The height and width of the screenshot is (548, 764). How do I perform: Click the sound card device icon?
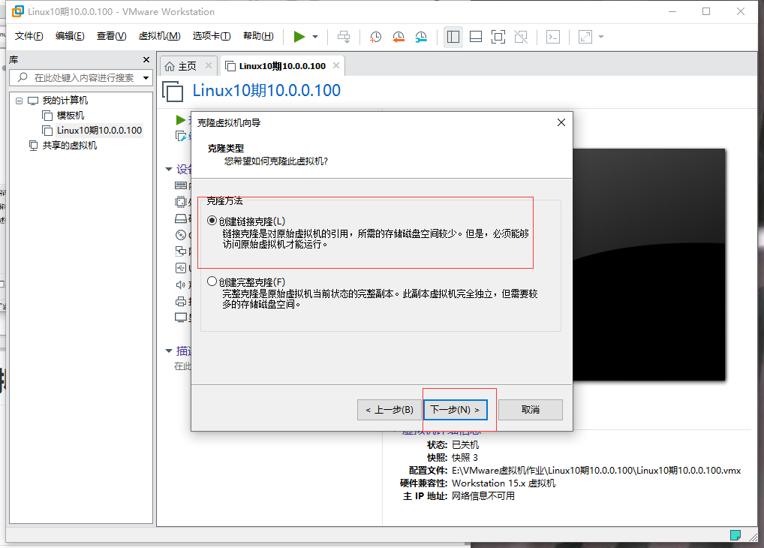[181, 285]
